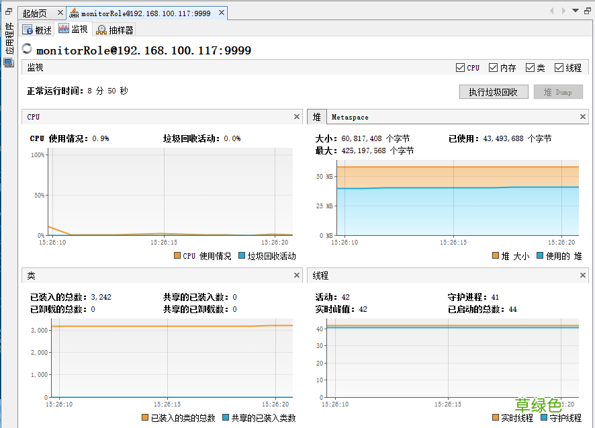Screen dimensions: 595x428
Task: Click the applications sidebar panel icon
Action: tap(9, 62)
